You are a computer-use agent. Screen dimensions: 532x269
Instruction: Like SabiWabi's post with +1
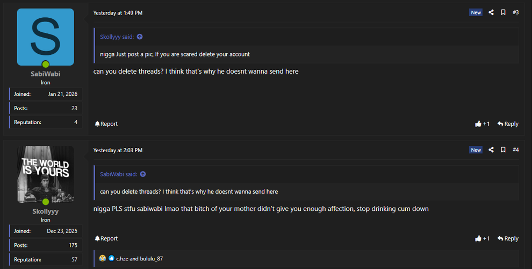point(482,124)
